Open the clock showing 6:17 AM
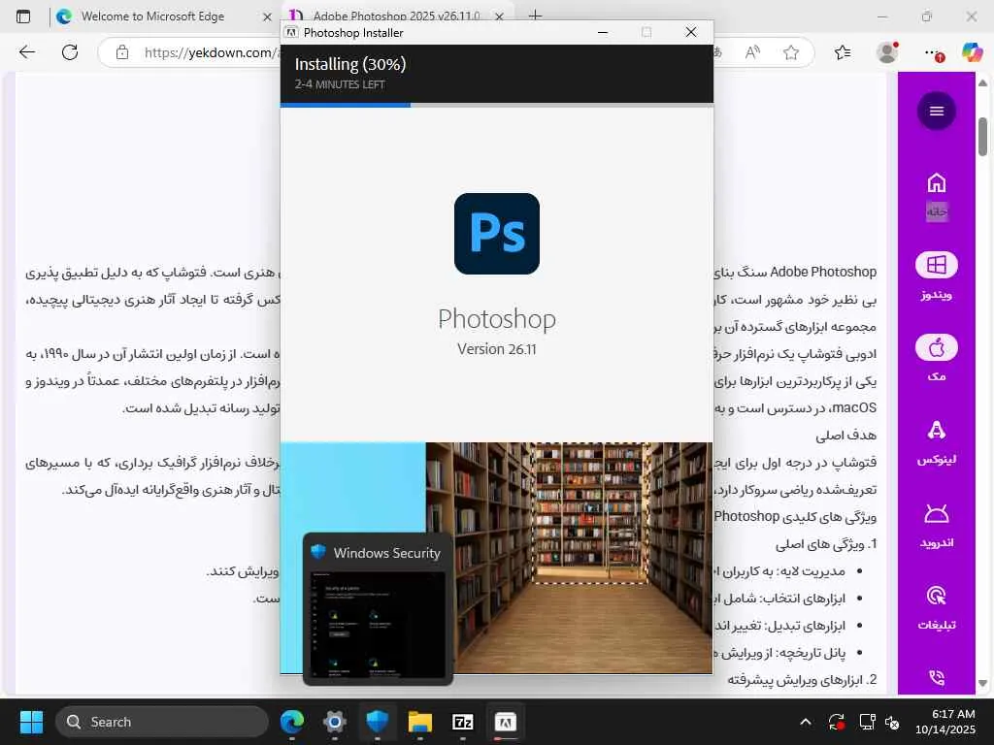Screen dimensions: 994x745 (x=944, y=722)
